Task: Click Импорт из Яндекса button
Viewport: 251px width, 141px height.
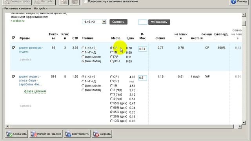Action: pyautogui.click(x=46, y=134)
